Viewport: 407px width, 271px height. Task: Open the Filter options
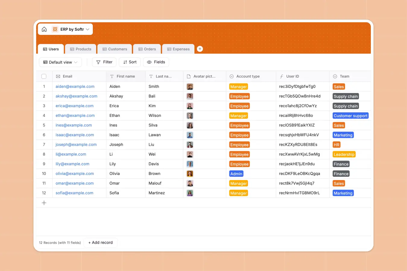click(104, 62)
